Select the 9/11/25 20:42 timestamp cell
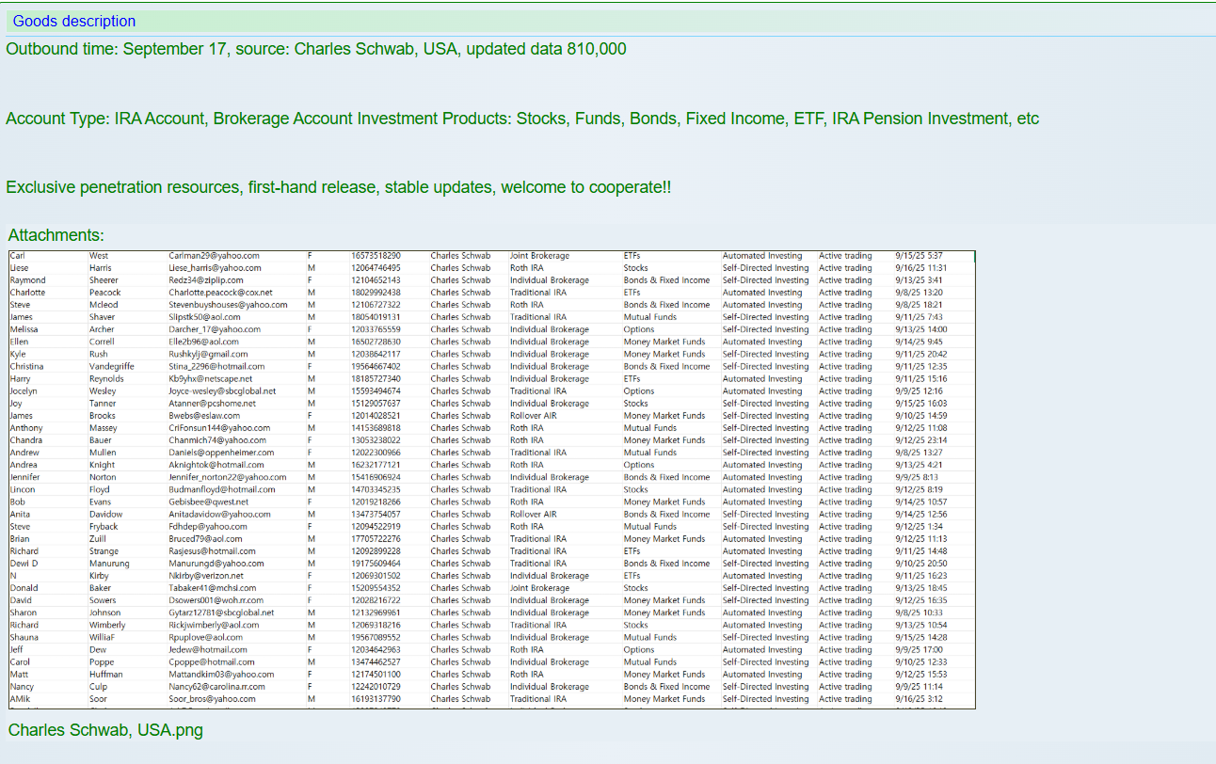Screen dimensions: 1216x764 point(921,354)
